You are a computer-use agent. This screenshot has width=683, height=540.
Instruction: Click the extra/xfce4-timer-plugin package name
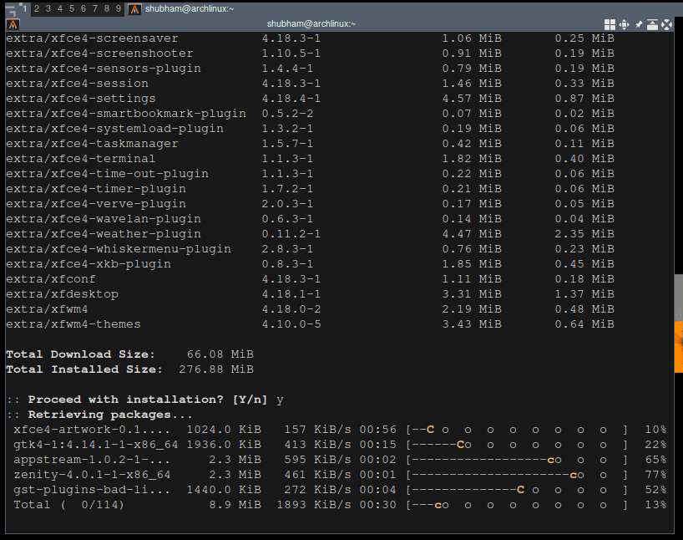96,189
